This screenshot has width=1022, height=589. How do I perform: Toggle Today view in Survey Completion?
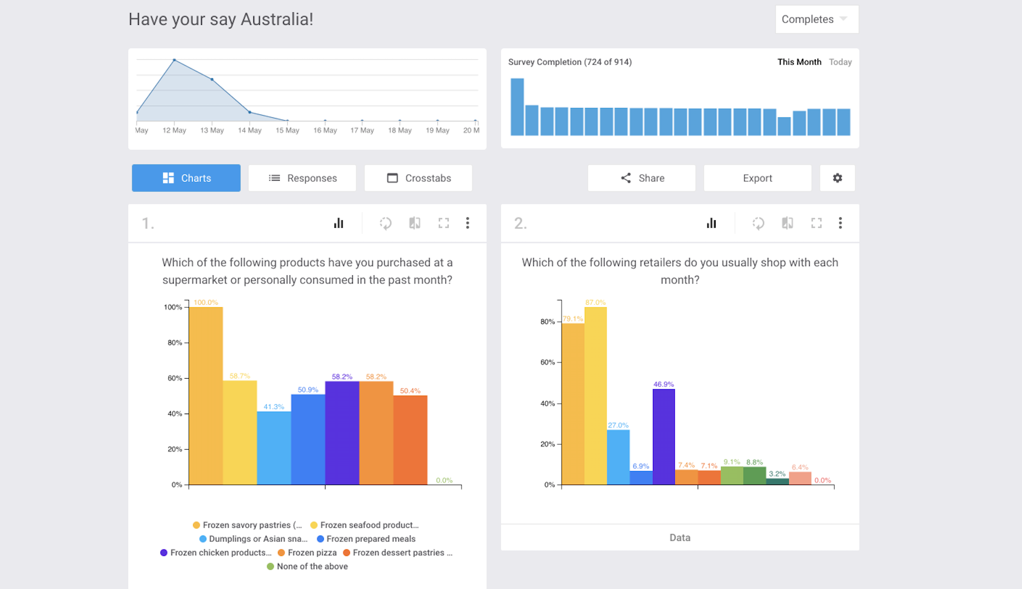pos(840,62)
